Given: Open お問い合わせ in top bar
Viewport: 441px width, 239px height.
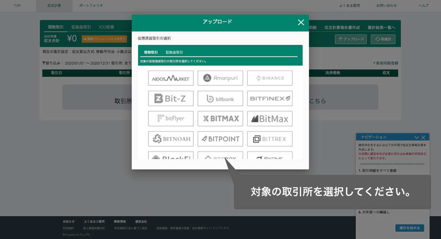Looking at the screenshot, I should (387, 6).
